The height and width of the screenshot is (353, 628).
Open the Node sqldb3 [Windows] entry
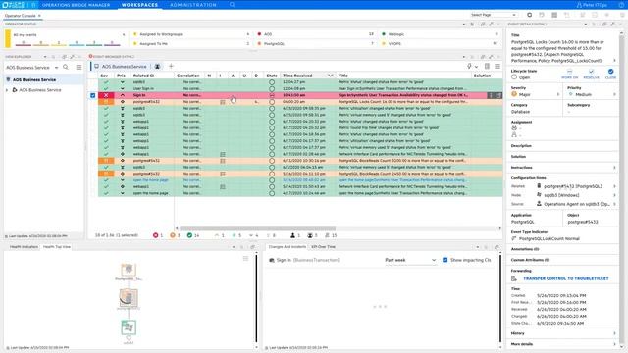click(561, 195)
